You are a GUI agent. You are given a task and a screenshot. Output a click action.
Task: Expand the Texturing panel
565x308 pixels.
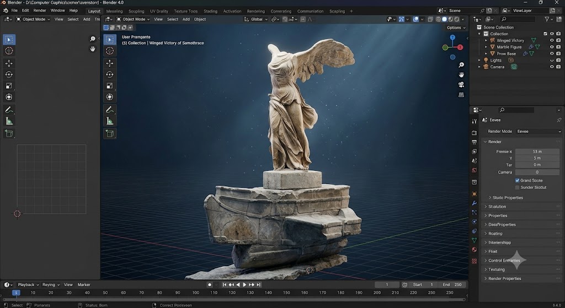point(486,269)
